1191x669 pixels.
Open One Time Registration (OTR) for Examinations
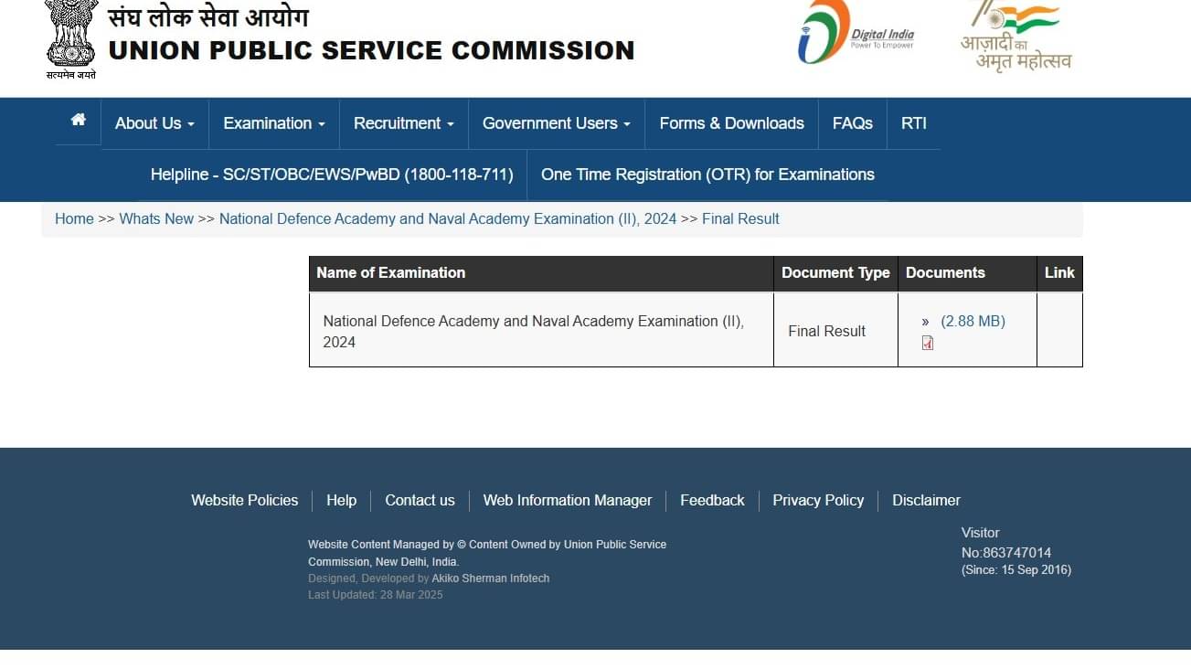click(x=707, y=175)
